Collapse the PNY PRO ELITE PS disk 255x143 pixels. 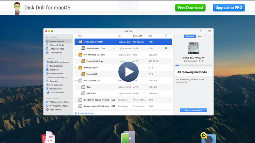click(76, 55)
